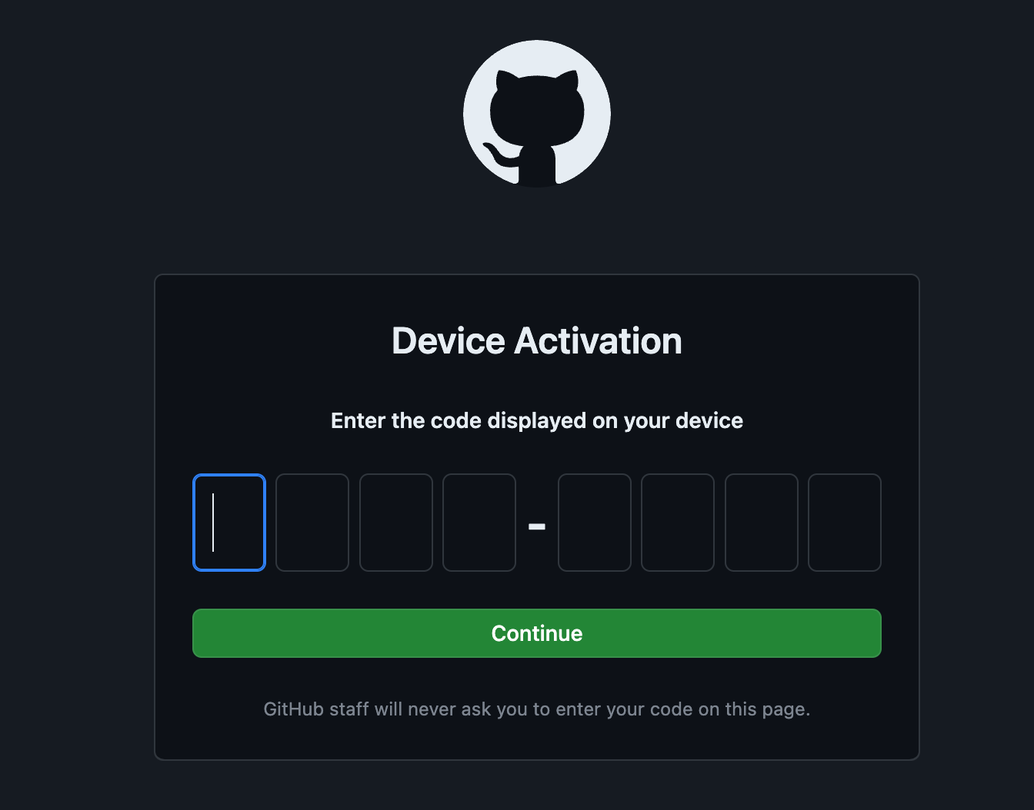Screen dimensions: 1034x810
Task: Click the last code character box
Action: pos(845,523)
